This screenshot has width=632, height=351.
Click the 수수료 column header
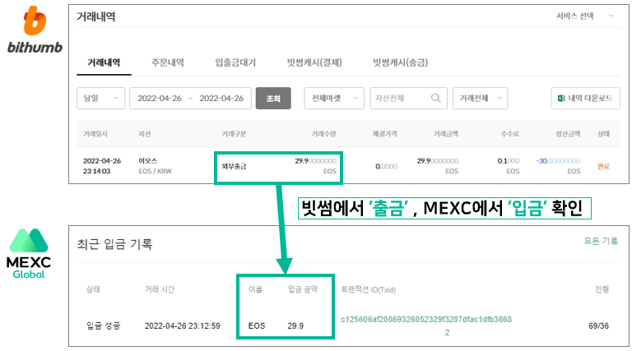[510, 134]
